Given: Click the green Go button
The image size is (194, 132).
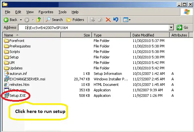Looking at the screenshot, I should [x=182, y=27].
